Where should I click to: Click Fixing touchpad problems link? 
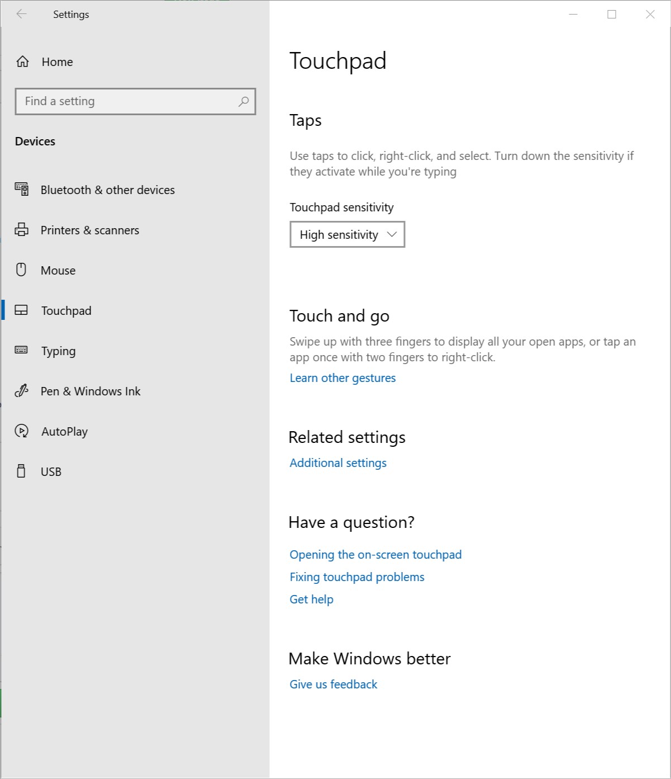pos(357,577)
